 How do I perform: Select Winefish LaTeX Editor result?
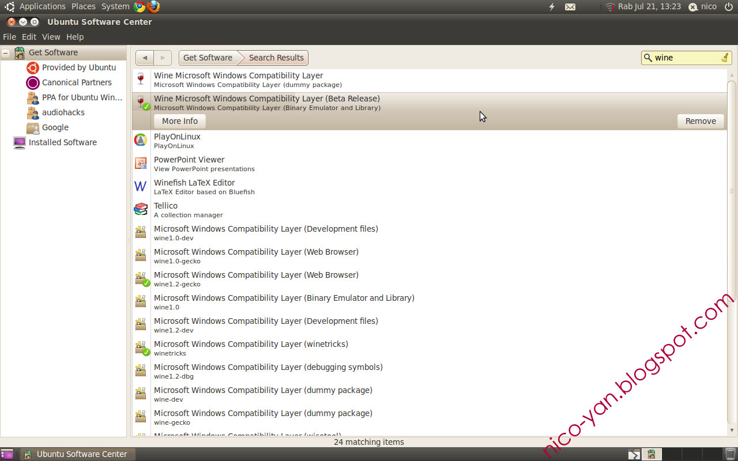click(430, 187)
